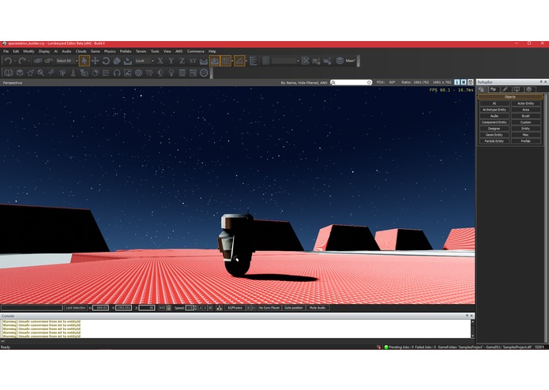Expand the undo history dropdown arrow

click(15, 62)
